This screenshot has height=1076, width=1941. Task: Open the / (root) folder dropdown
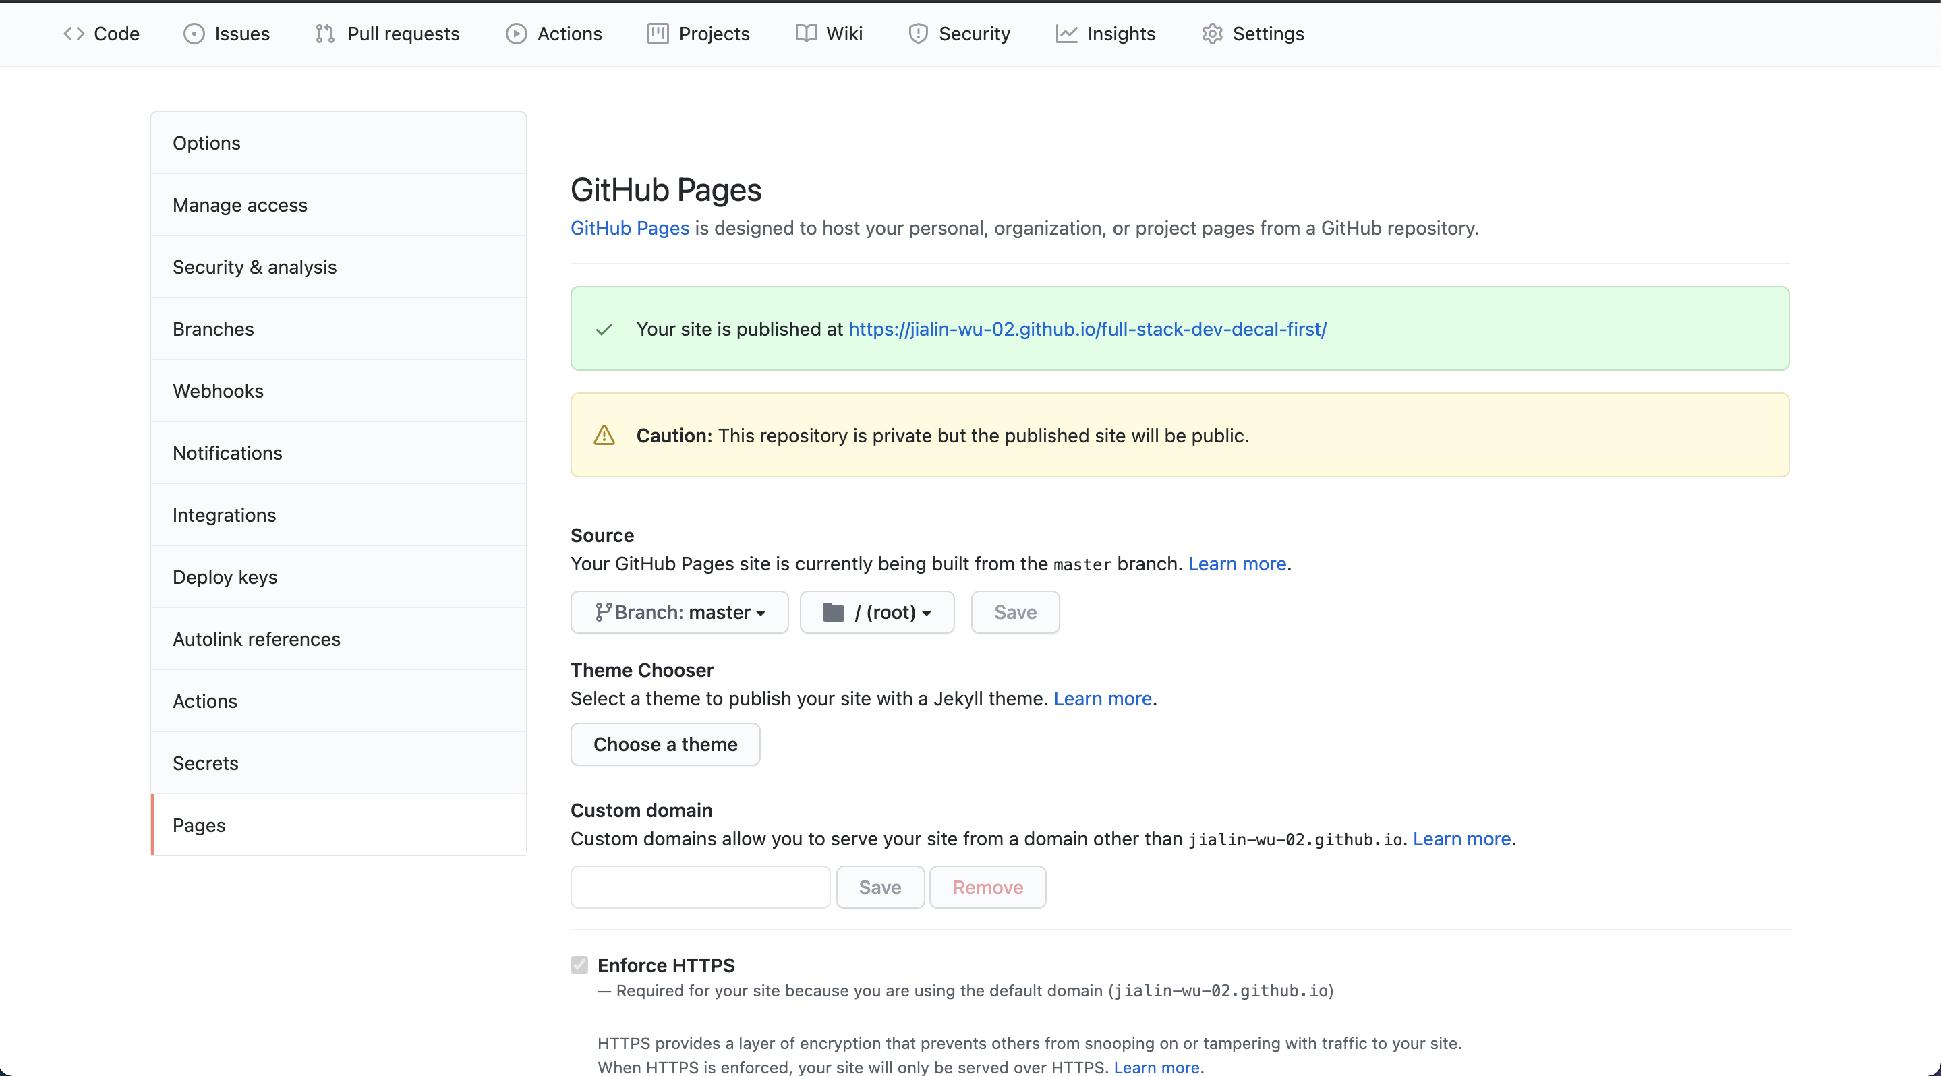coord(877,612)
